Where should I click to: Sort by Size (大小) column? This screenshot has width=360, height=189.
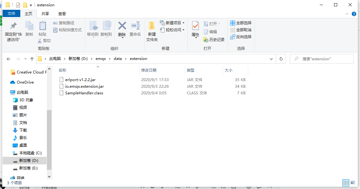coord(229,70)
